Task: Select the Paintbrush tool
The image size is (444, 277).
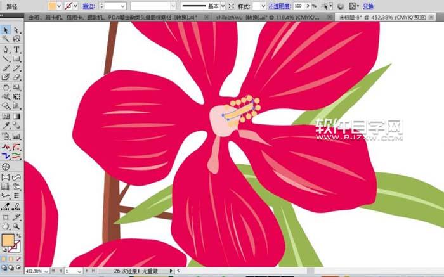Action: point(6,68)
